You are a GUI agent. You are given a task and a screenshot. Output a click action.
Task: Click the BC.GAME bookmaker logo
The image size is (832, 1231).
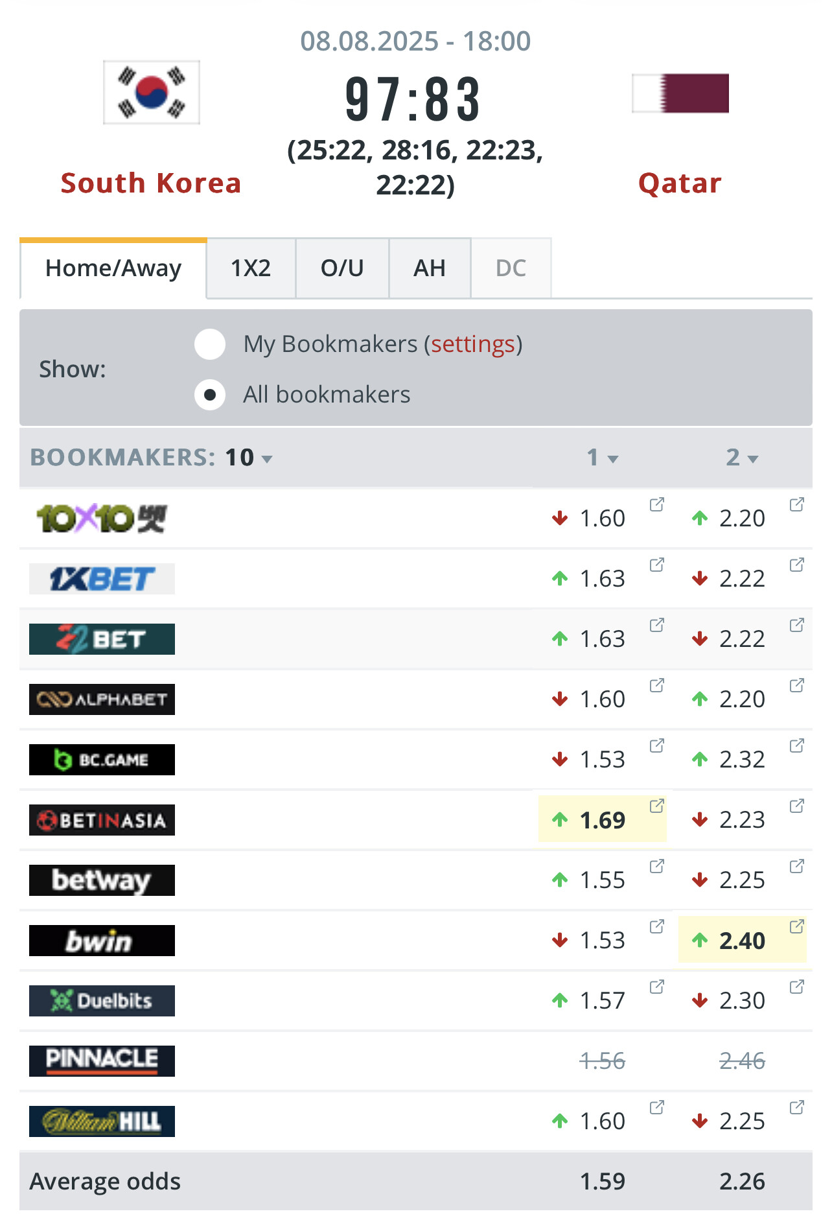coord(102,760)
